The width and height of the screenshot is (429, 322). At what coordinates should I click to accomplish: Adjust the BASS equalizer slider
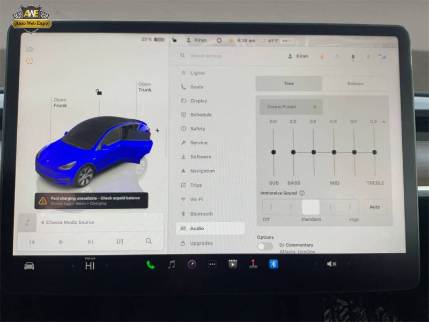[293, 152]
